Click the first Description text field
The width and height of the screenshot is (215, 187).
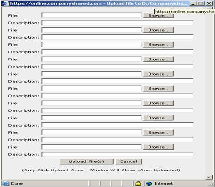[117, 23]
